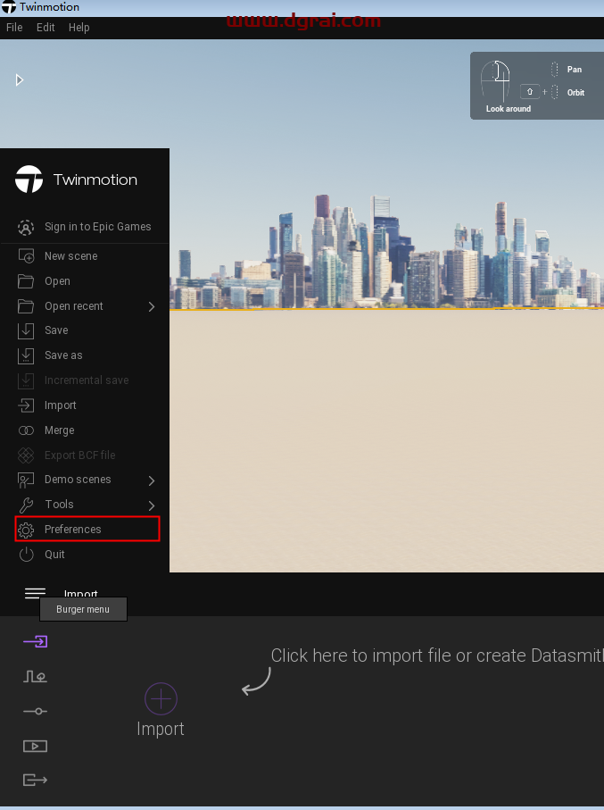Open the Context landscape tab icon in dock

click(35, 676)
